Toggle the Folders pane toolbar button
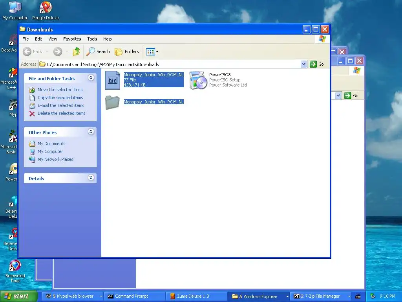402x302 pixels. tap(127, 52)
